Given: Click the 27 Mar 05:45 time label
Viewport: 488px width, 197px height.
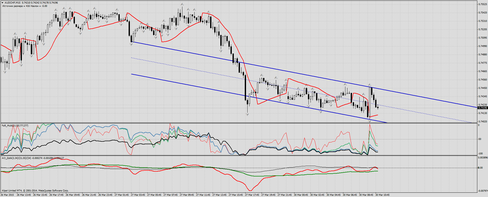Looking at the screenshot, I should click(x=154, y=195).
